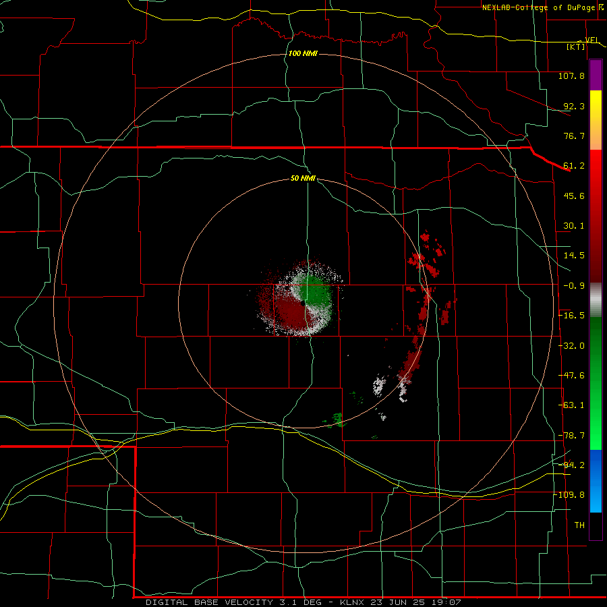Click the 14.5 scale value
This screenshot has width=607, height=607.
(574, 256)
